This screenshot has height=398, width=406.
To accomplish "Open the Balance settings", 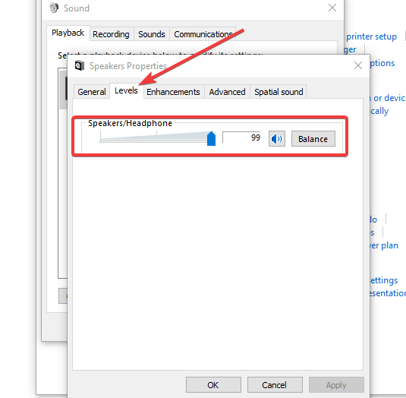I will pos(313,139).
